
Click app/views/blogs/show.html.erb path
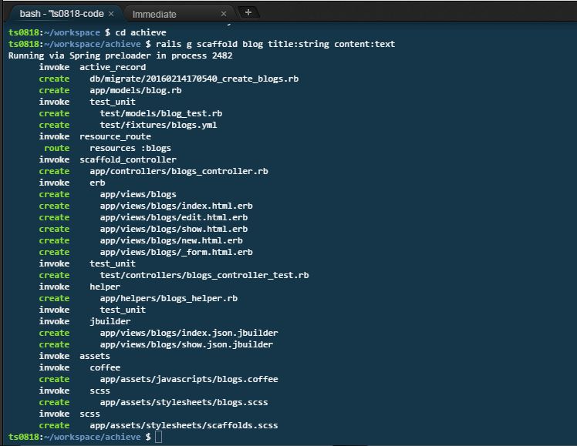coord(174,229)
